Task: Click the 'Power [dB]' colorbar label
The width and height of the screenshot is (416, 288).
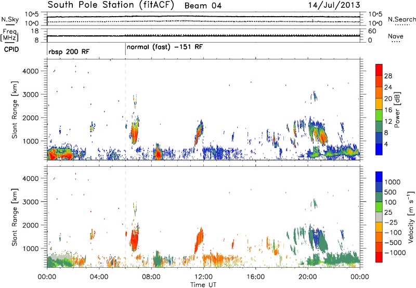Action: (x=397, y=110)
